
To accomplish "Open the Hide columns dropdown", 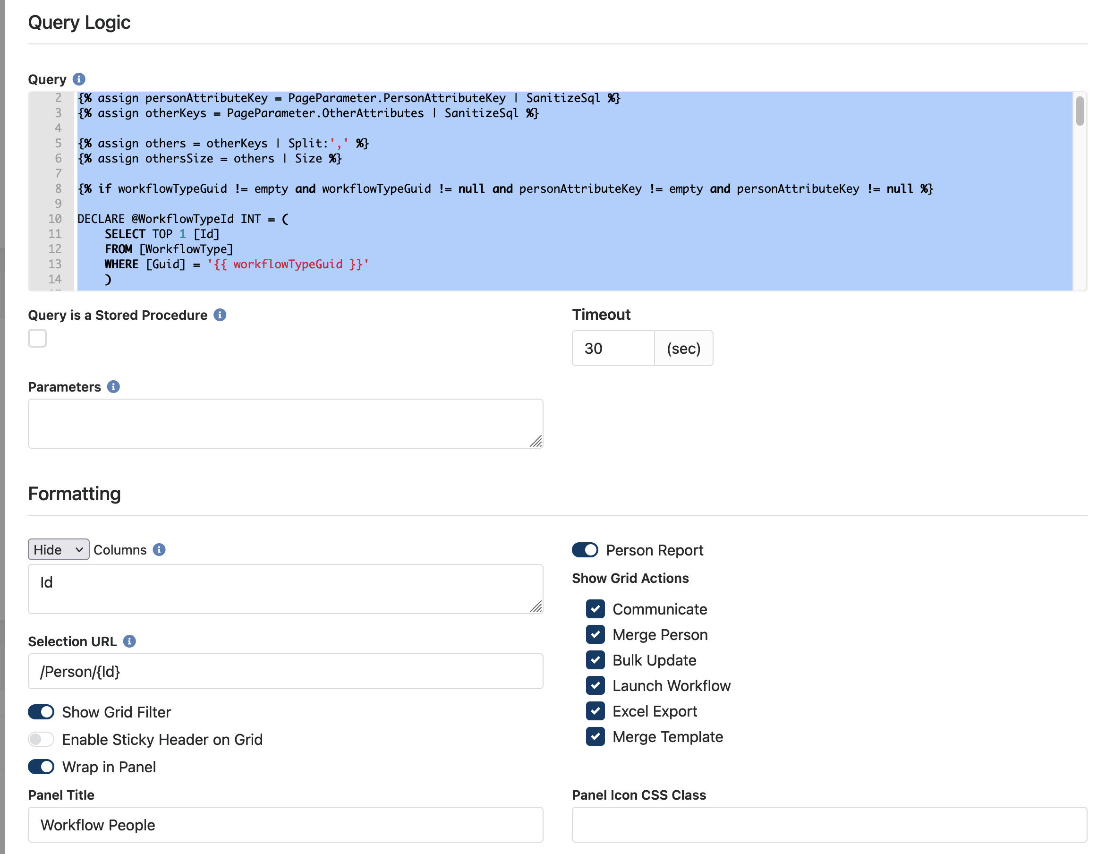I will [x=59, y=550].
